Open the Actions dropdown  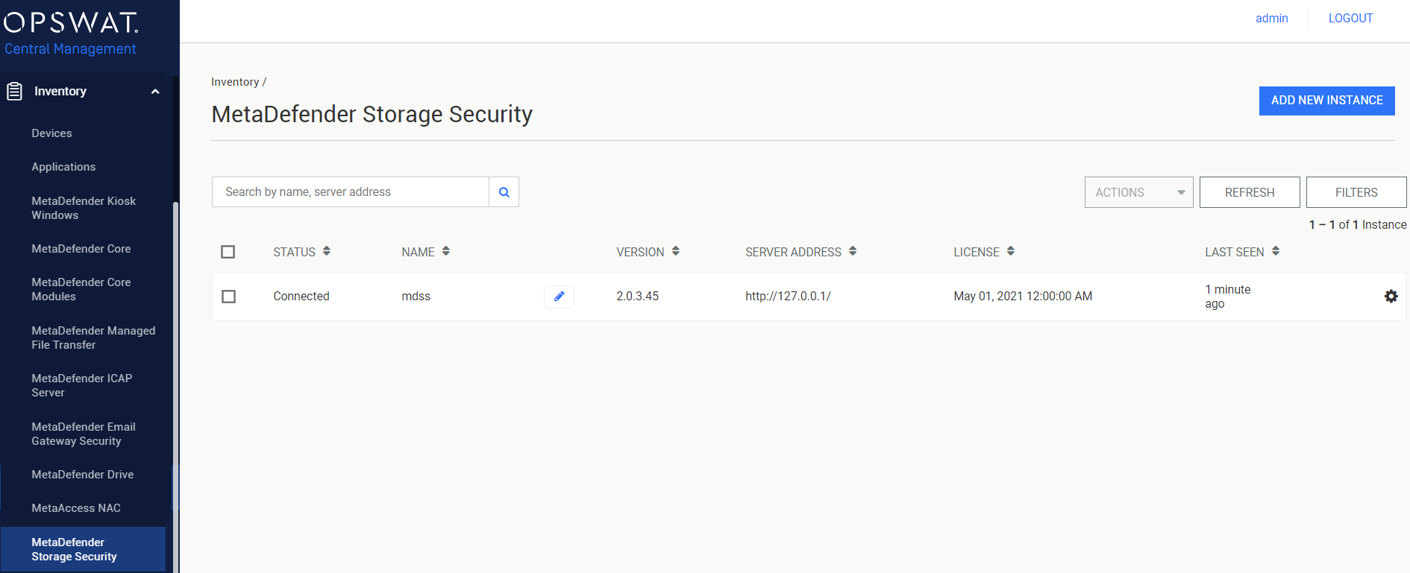pos(1139,192)
